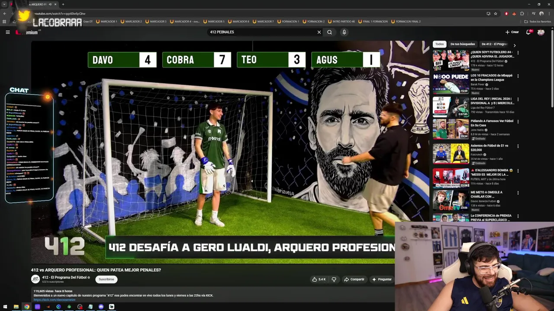Image resolution: width=554 pixels, height=311 pixels.
Task: Open the account avatar menu
Action: coord(541,32)
